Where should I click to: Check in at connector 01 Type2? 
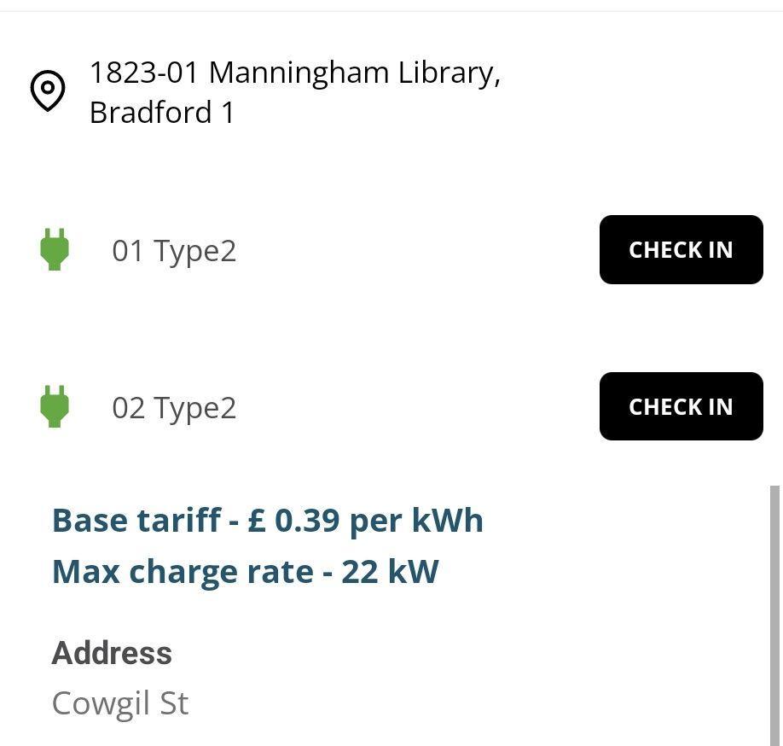coord(681,249)
